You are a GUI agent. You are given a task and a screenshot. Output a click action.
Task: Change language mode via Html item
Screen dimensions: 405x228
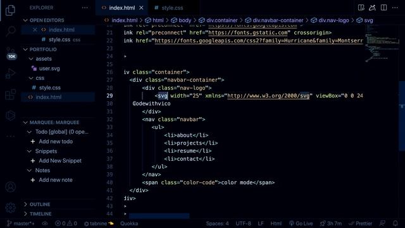(x=276, y=224)
